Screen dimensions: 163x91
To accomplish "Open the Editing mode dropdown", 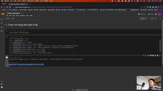I will [154, 18].
